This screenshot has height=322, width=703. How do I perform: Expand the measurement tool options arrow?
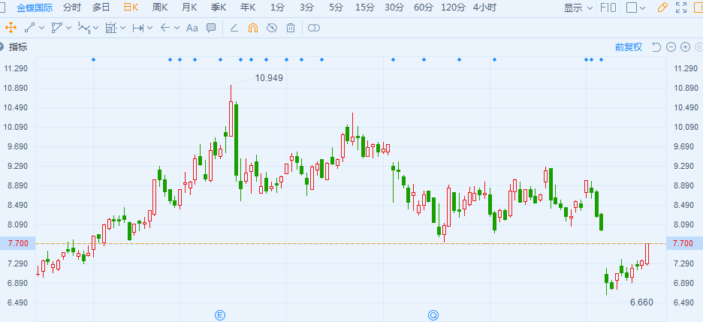(123, 28)
